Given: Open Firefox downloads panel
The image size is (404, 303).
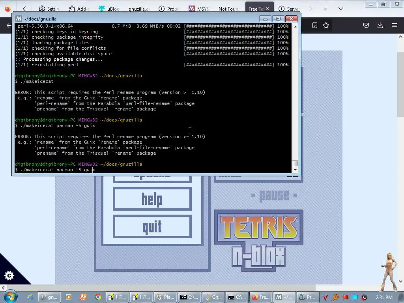Looking at the screenshot, I should pyautogui.click(x=380, y=25).
